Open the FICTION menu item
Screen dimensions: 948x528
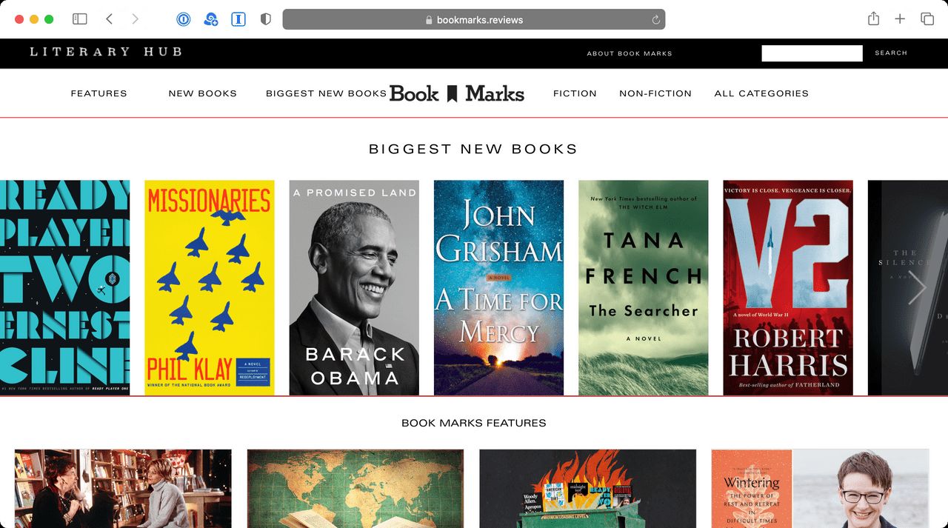pos(575,93)
